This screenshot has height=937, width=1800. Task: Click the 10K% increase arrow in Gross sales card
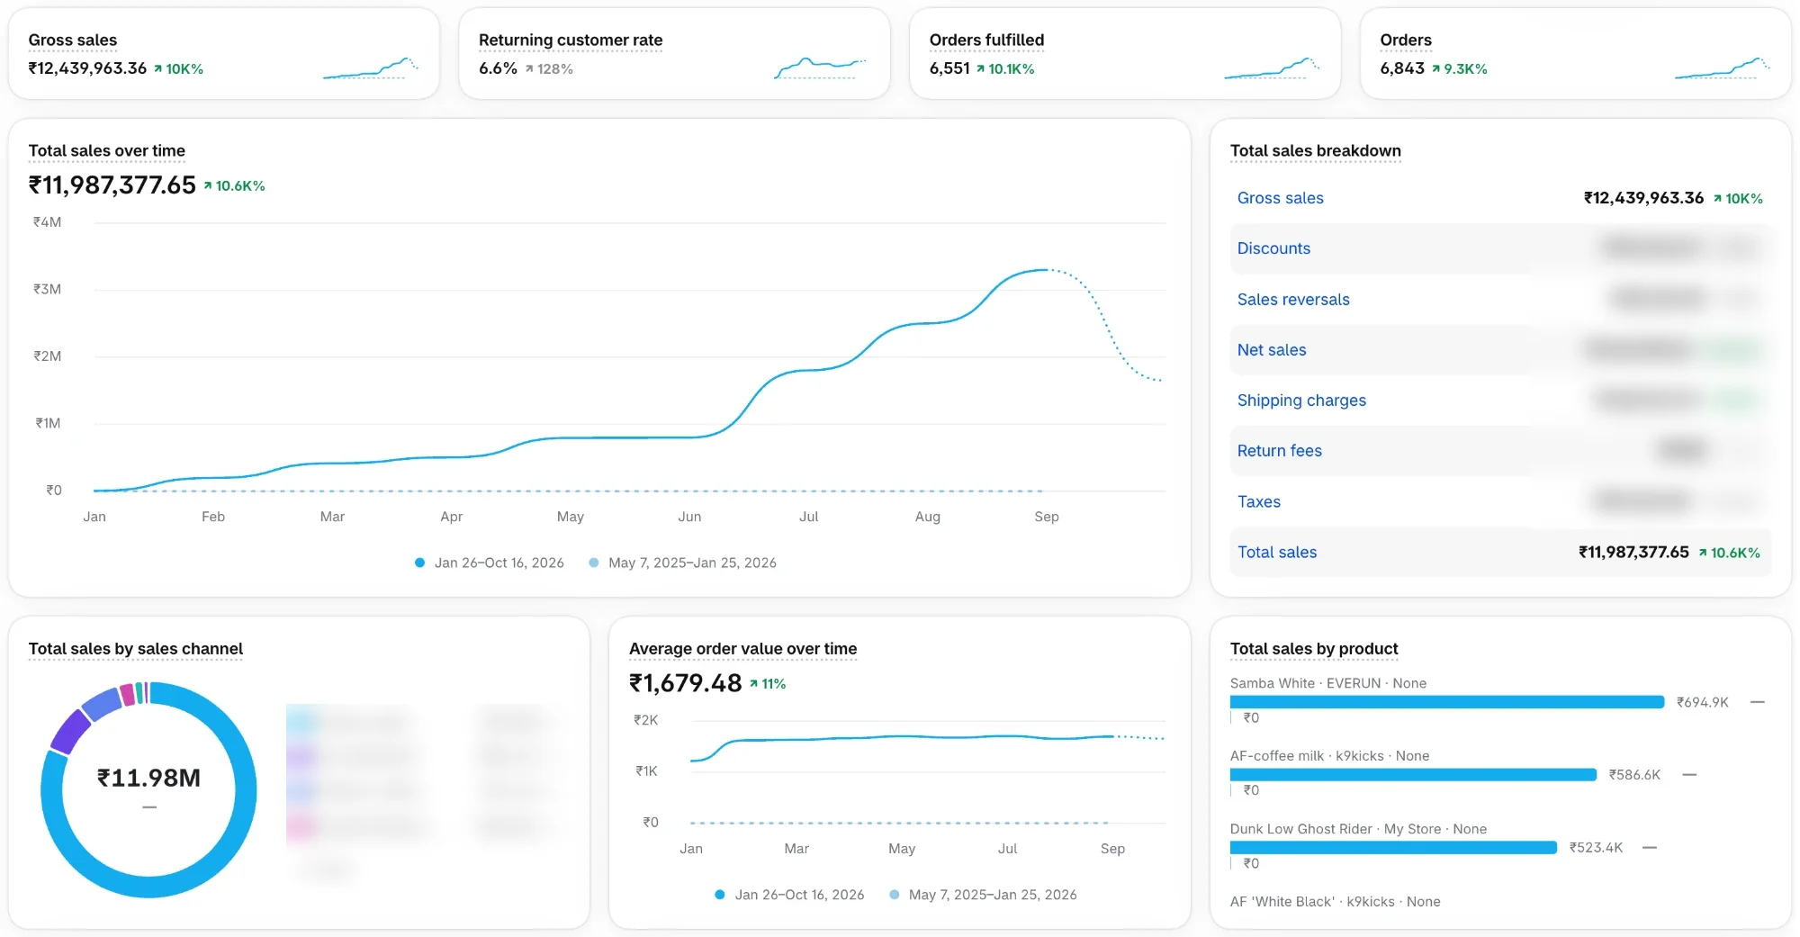(178, 69)
